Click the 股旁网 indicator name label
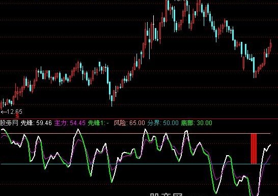This screenshot has width=278, height=196. (x=9, y=123)
